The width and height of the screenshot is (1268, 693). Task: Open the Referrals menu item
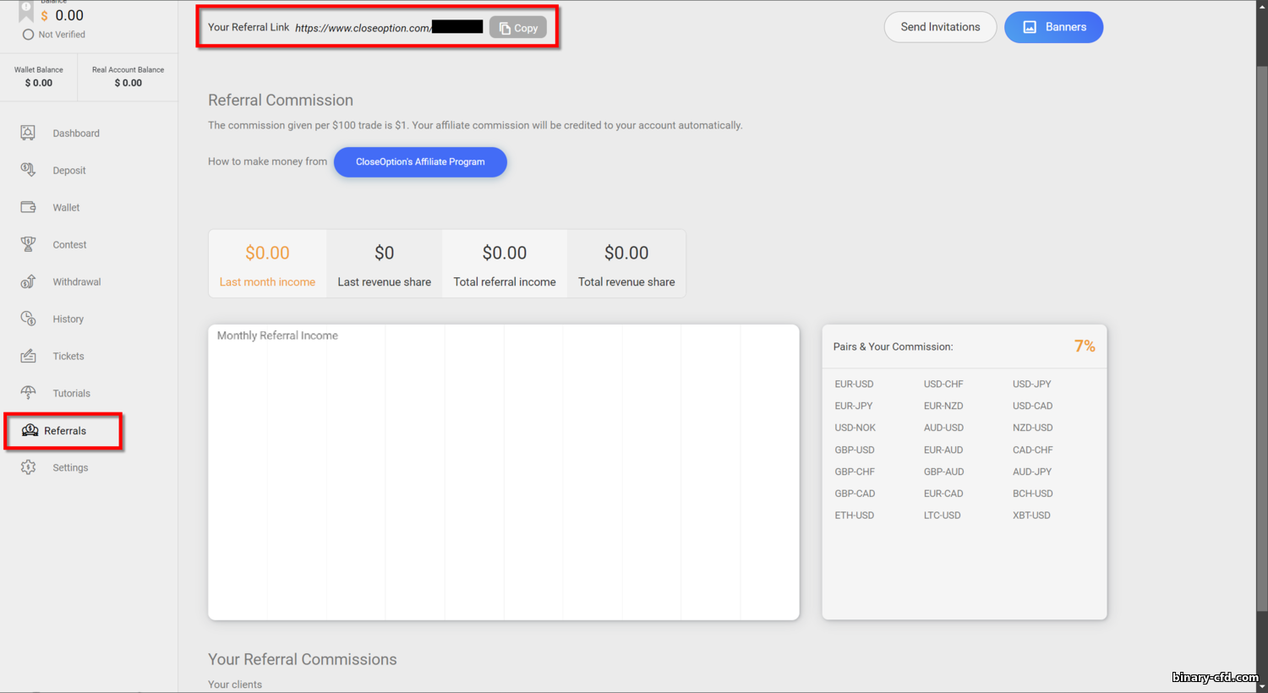point(64,431)
